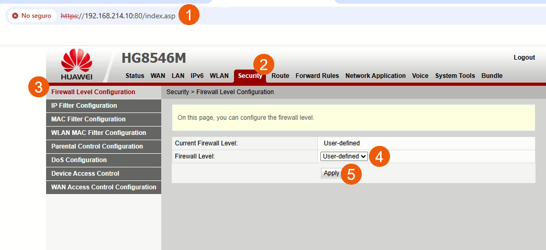This screenshot has height=250, width=546.
Task: Open the Firewall Level dropdown
Action: pos(343,156)
